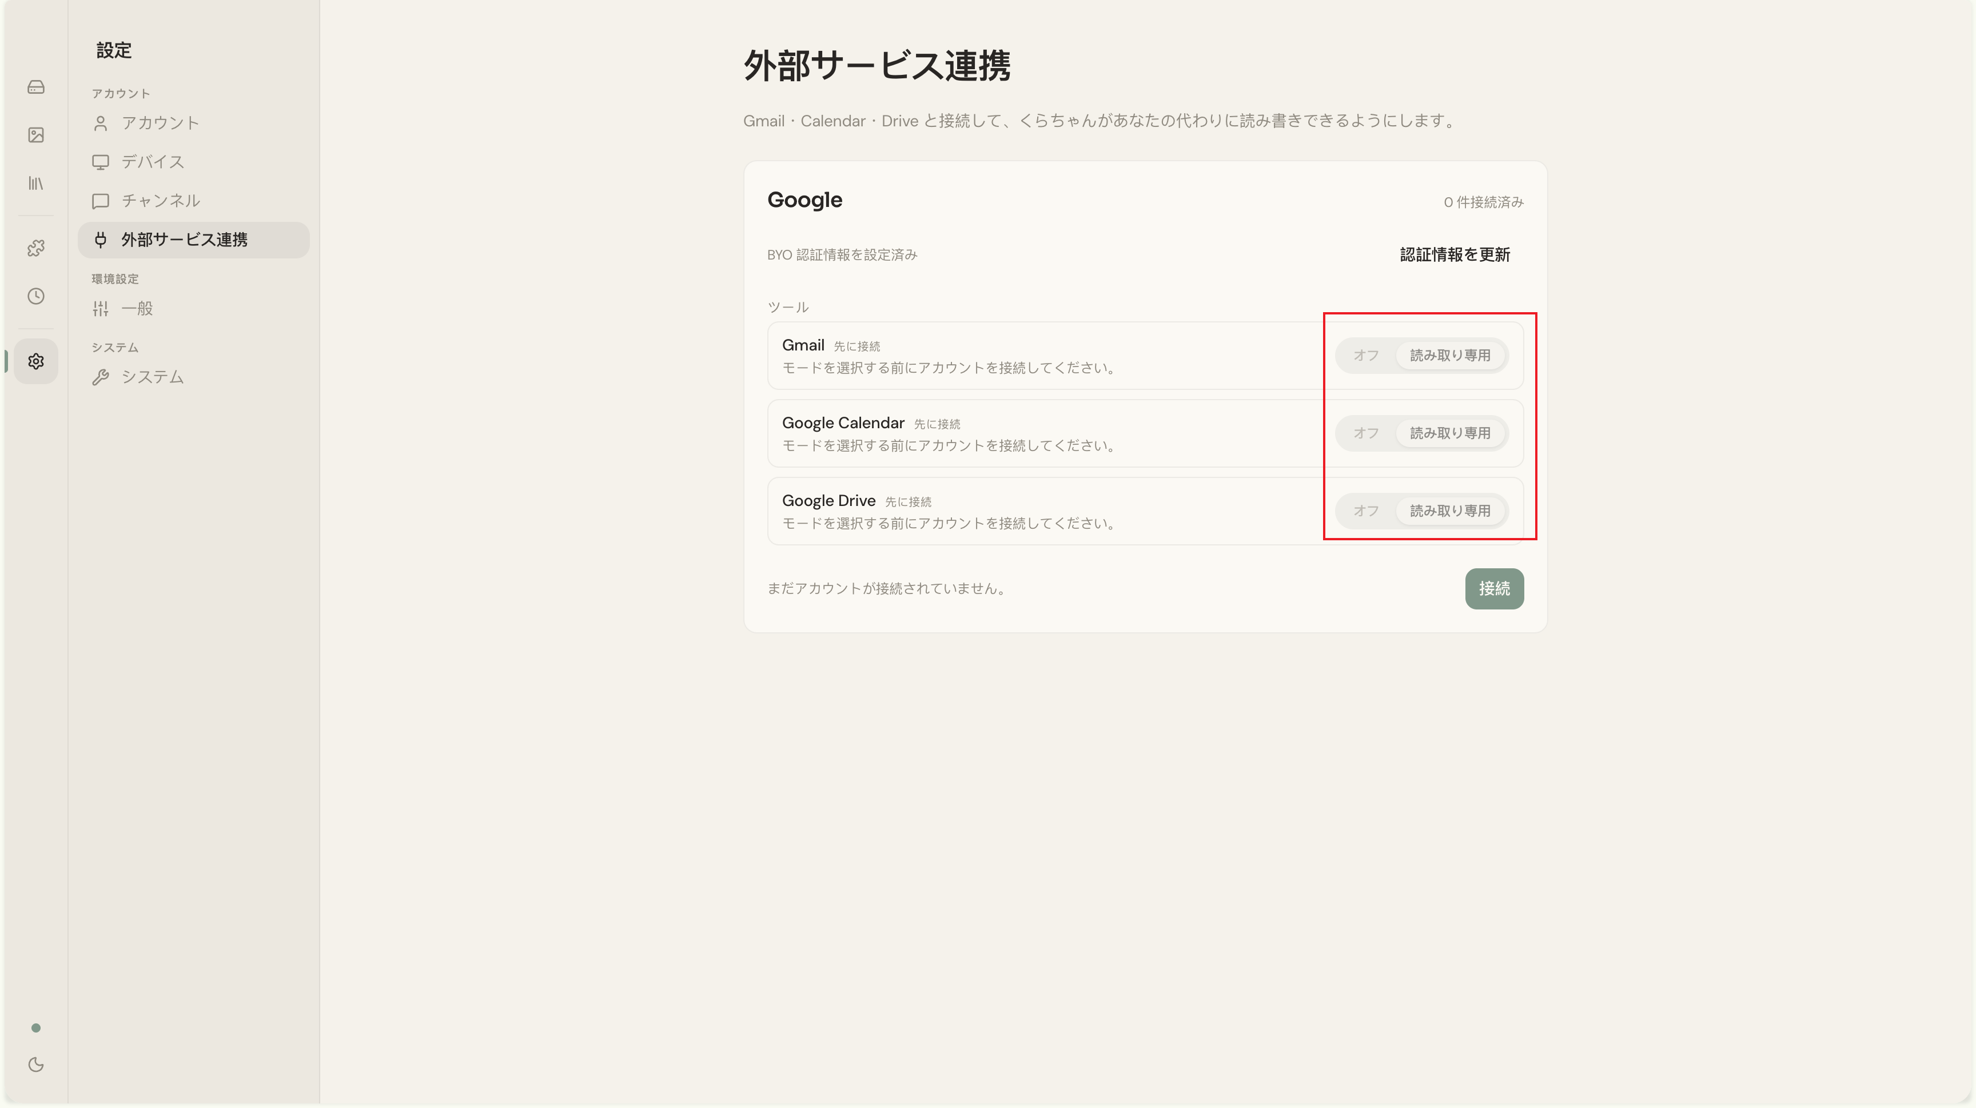
Task: Set Gmail mode to オフ
Action: tap(1365, 356)
